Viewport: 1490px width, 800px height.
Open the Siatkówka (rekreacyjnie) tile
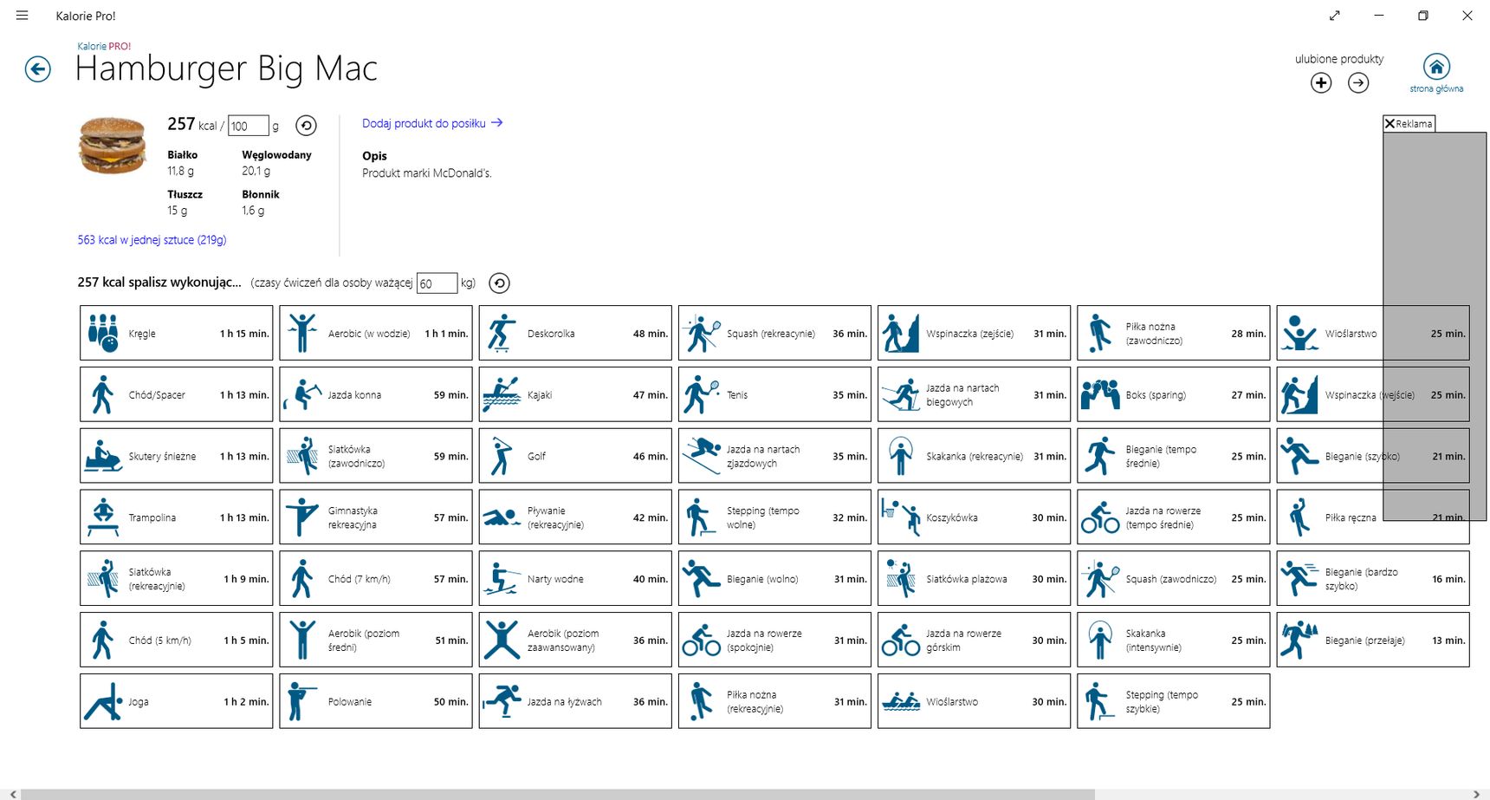177,579
